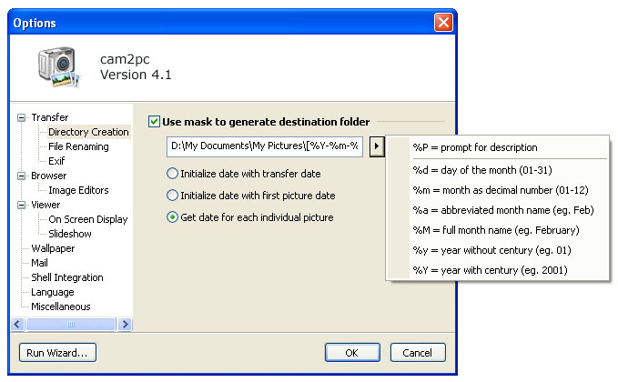Collapse the Transfer tree node
The width and height of the screenshot is (618, 382).
tap(21, 117)
